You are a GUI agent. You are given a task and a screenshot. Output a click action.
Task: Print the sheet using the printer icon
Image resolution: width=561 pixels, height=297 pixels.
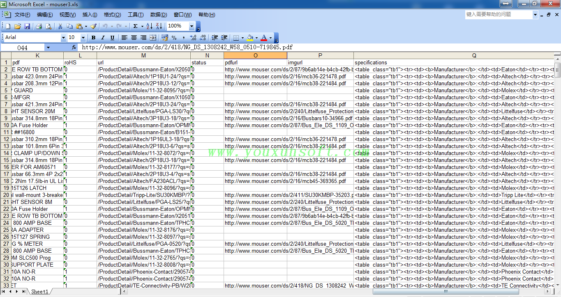(39, 26)
